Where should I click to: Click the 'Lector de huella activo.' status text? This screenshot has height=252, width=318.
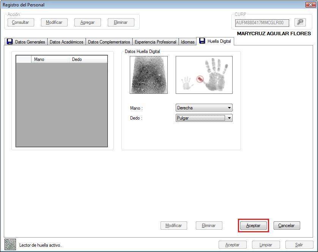(40, 245)
